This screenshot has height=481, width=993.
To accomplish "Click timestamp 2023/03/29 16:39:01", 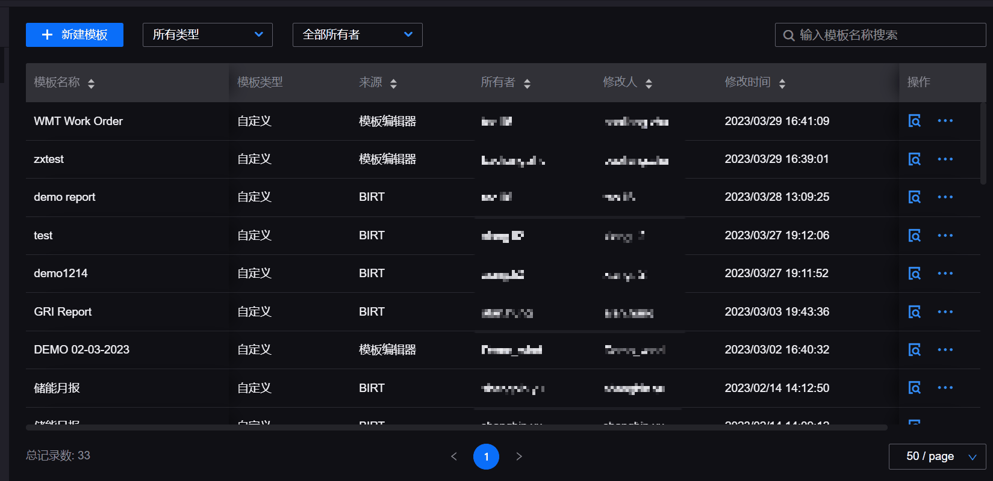I will pyautogui.click(x=777, y=159).
